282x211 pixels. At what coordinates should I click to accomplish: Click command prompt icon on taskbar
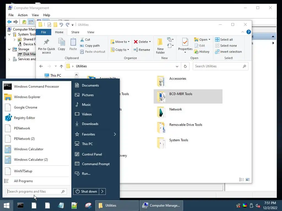(20, 206)
